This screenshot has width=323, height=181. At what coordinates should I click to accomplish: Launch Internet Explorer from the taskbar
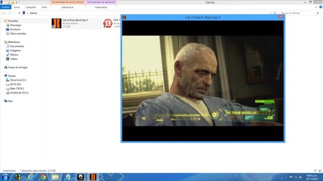point(30,177)
